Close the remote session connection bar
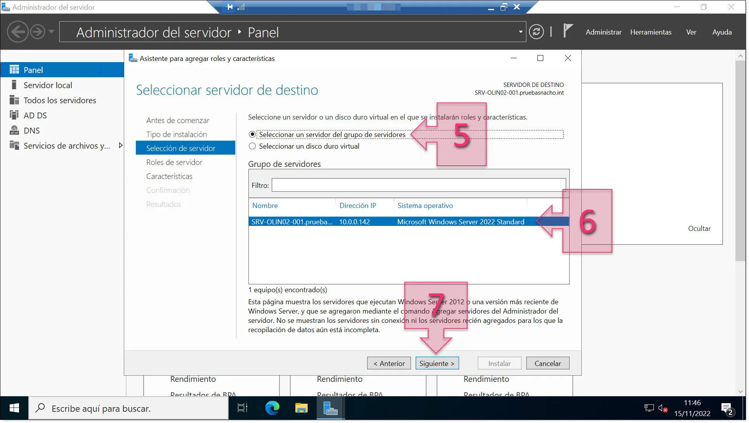Image resolution: width=749 pixels, height=423 pixels. point(517,7)
